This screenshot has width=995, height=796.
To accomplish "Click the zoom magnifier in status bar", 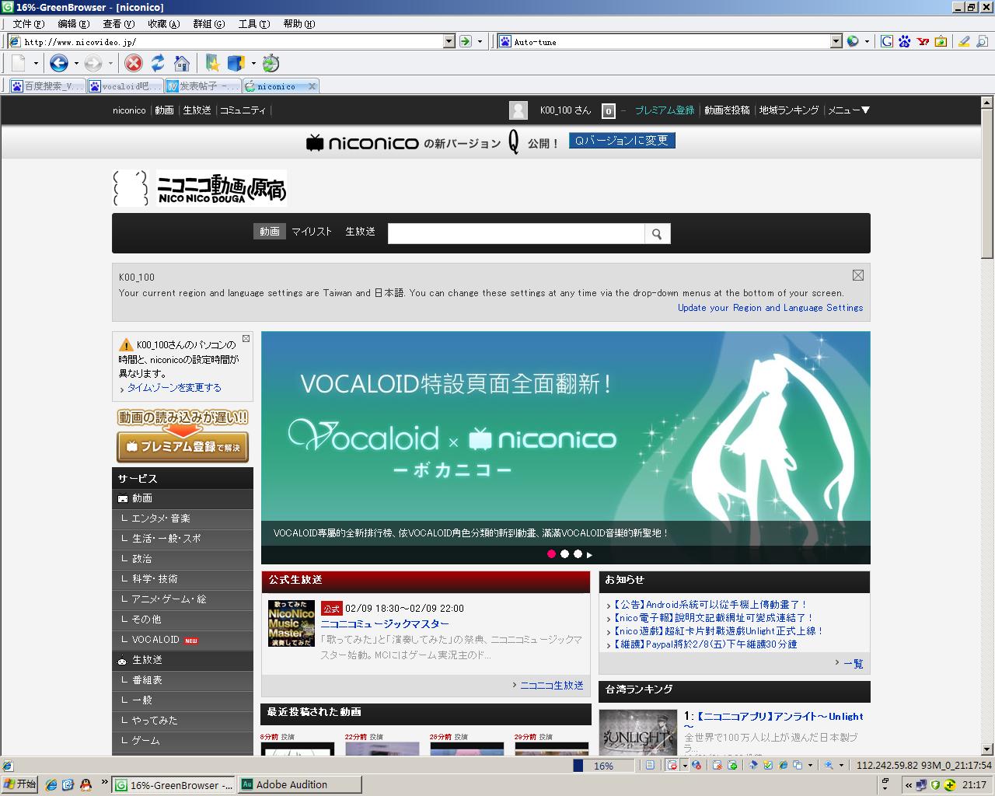I will point(830,765).
